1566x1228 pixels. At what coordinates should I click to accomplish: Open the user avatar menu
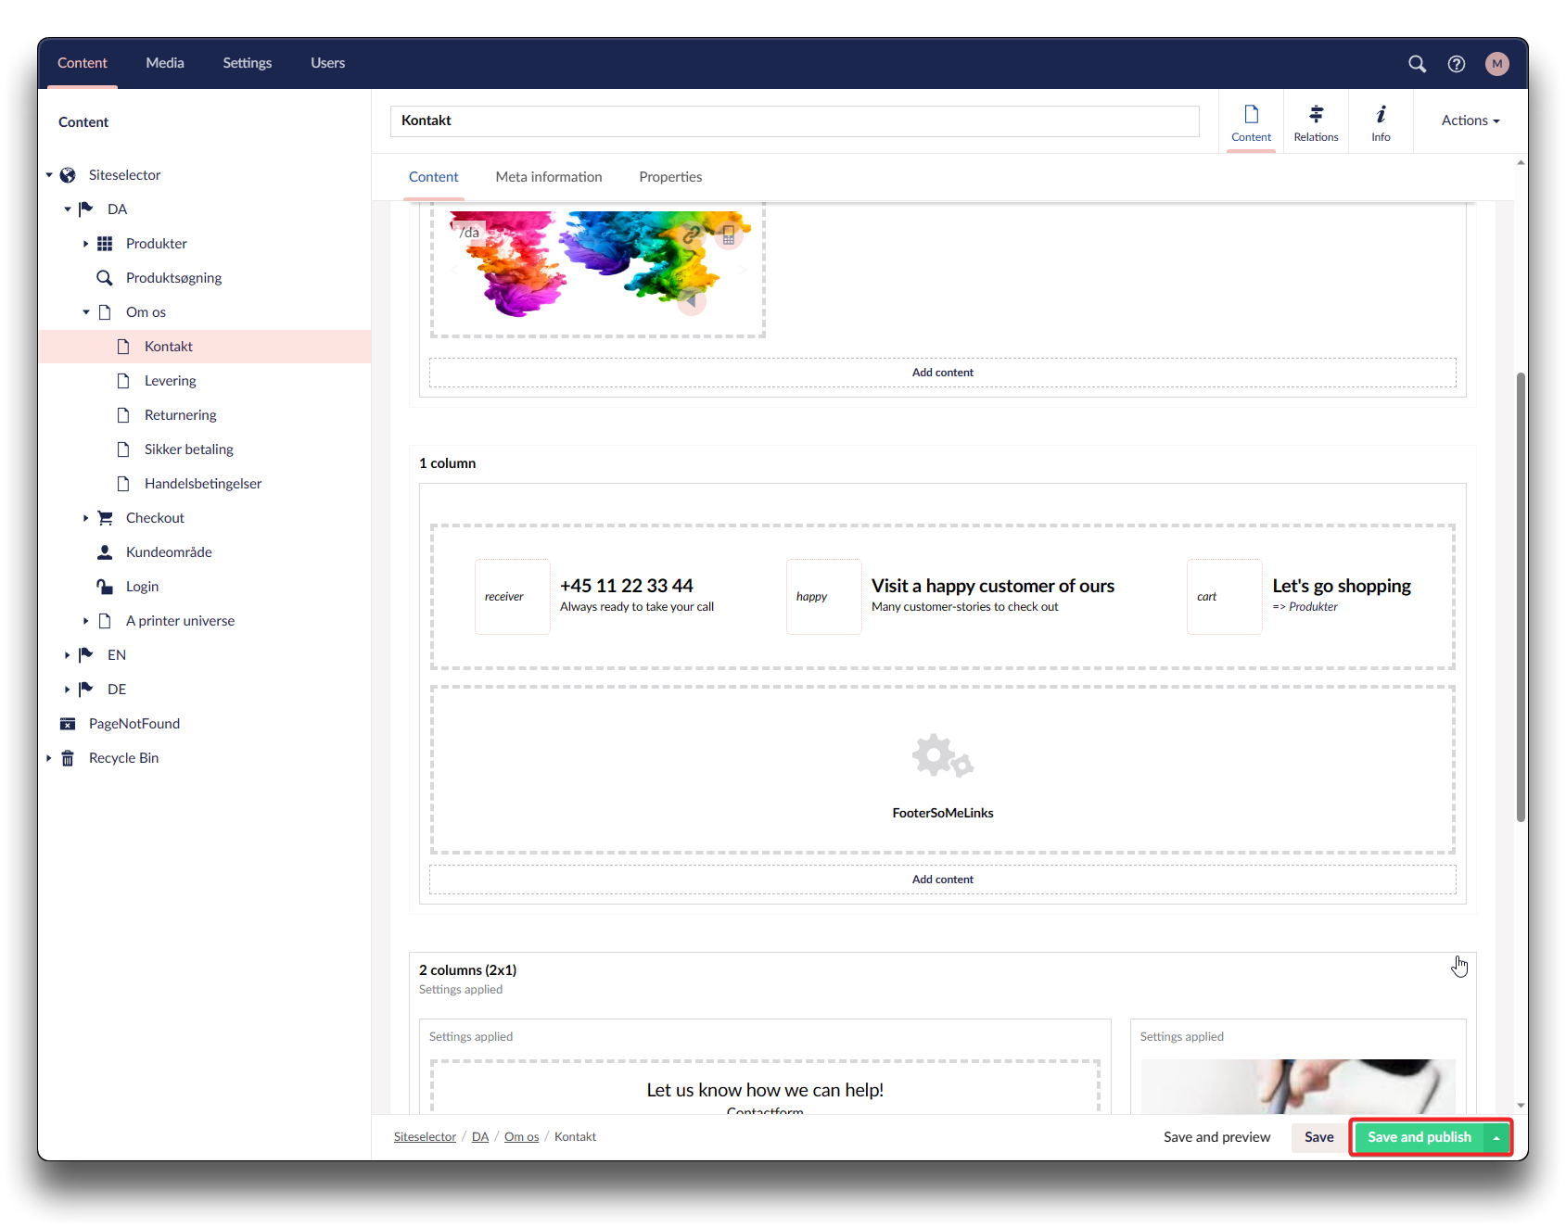click(x=1496, y=63)
